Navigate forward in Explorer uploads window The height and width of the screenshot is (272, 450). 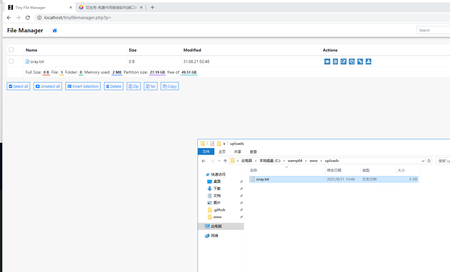coord(212,161)
